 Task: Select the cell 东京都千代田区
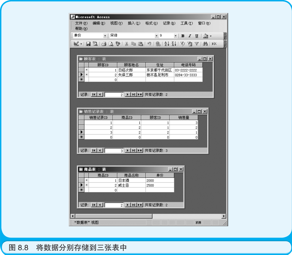coord(160,70)
